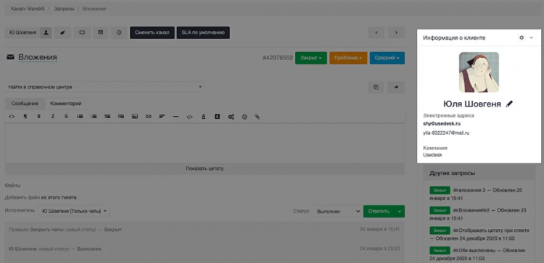Toggle italic text formatting

[x=53, y=117]
